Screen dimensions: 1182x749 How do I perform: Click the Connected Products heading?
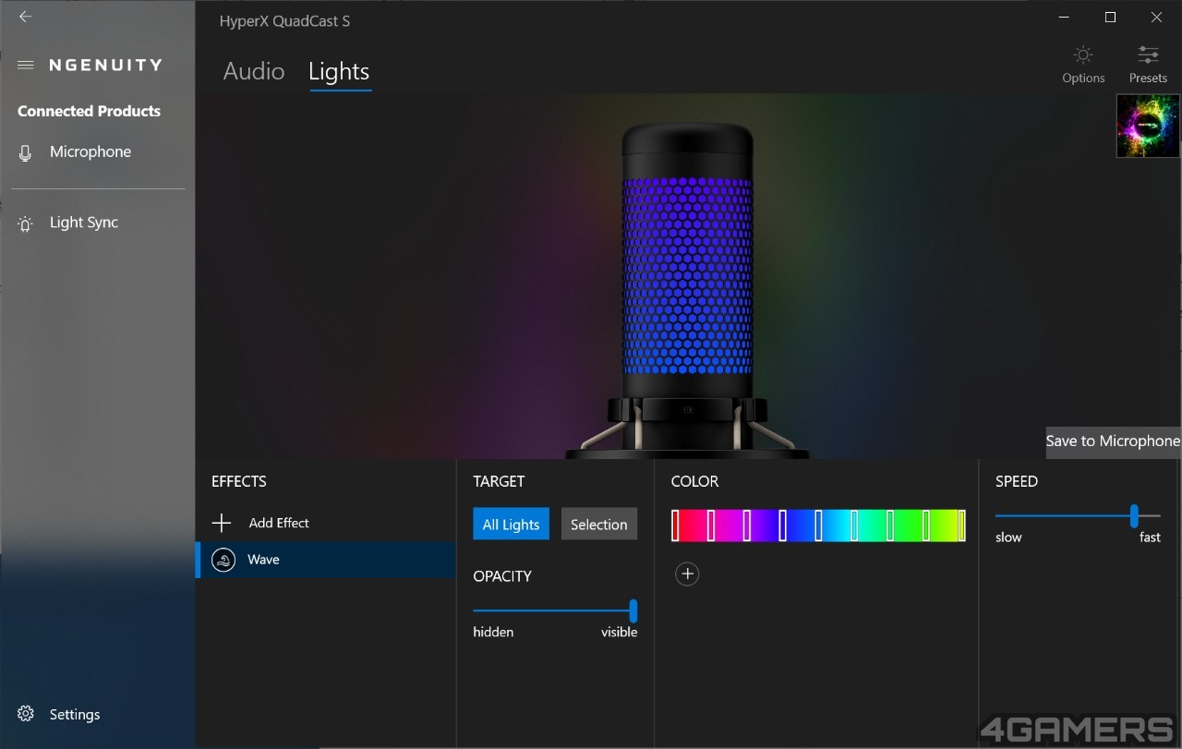[x=90, y=111]
